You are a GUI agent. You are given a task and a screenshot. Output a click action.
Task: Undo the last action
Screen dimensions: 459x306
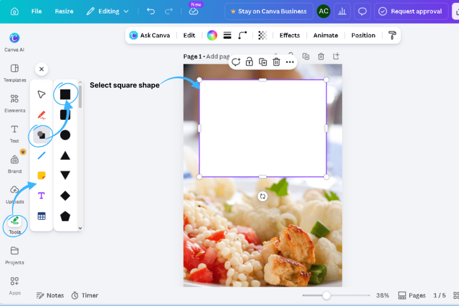(151, 11)
